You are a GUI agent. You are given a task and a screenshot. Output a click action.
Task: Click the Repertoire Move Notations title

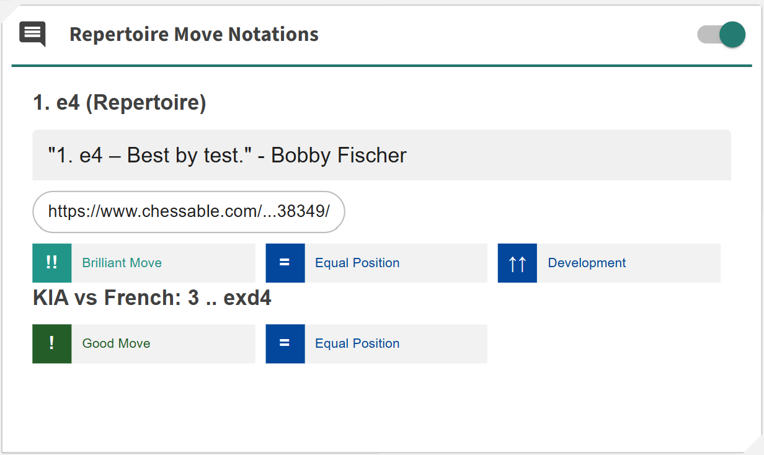click(x=193, y=34)
